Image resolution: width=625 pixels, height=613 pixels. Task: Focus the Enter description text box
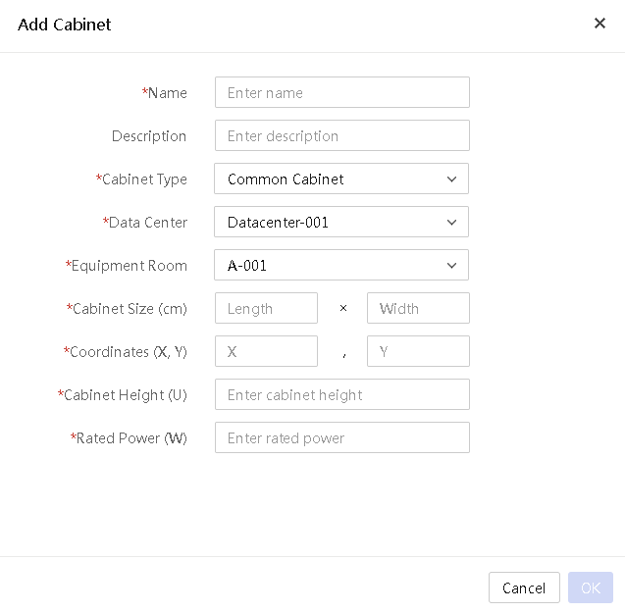click(x=342, y=135)
